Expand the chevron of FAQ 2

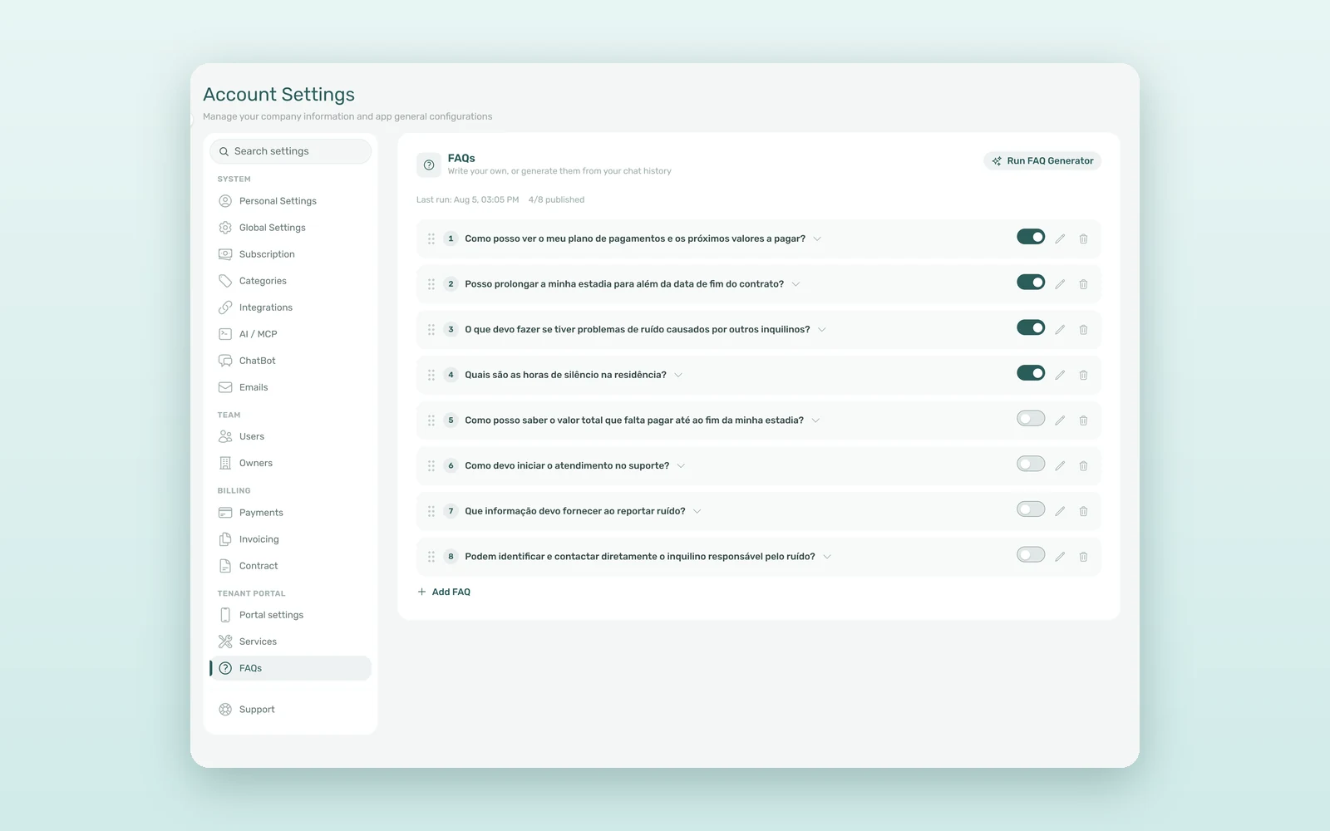tap(796, 284)
